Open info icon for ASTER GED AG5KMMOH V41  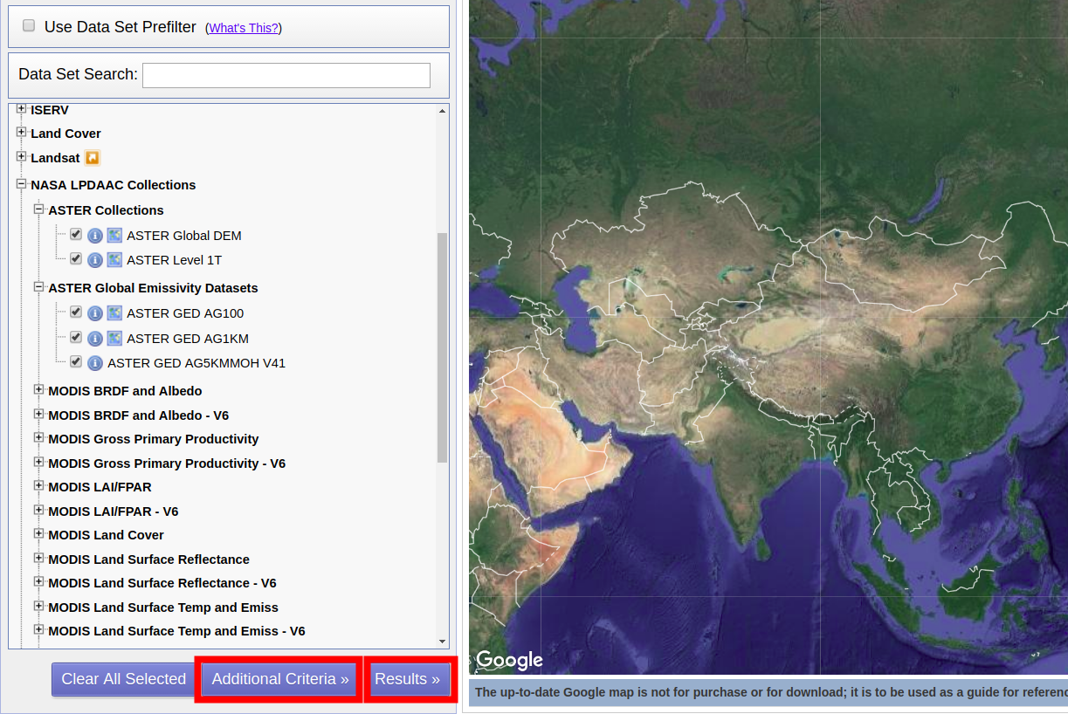(95, 363)
